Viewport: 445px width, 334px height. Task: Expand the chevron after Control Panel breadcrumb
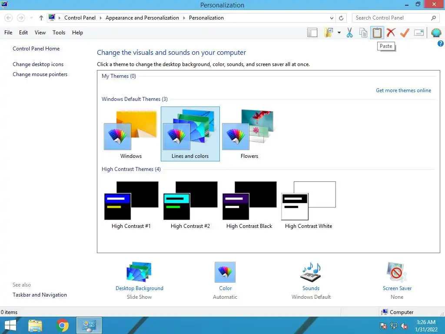(100, 18)
